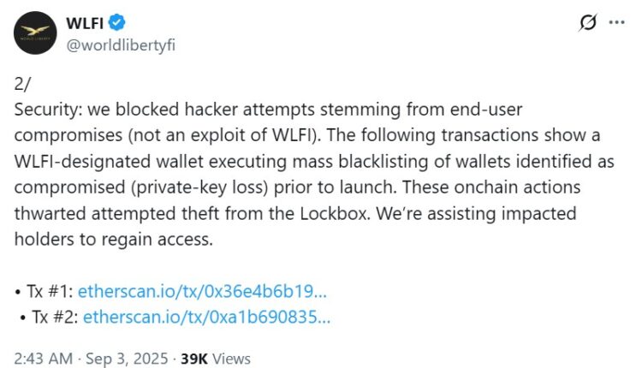Open the Tx #2 etherscan link
The height and width of the screenshot is (368, 642).
(x=206, y=317)
